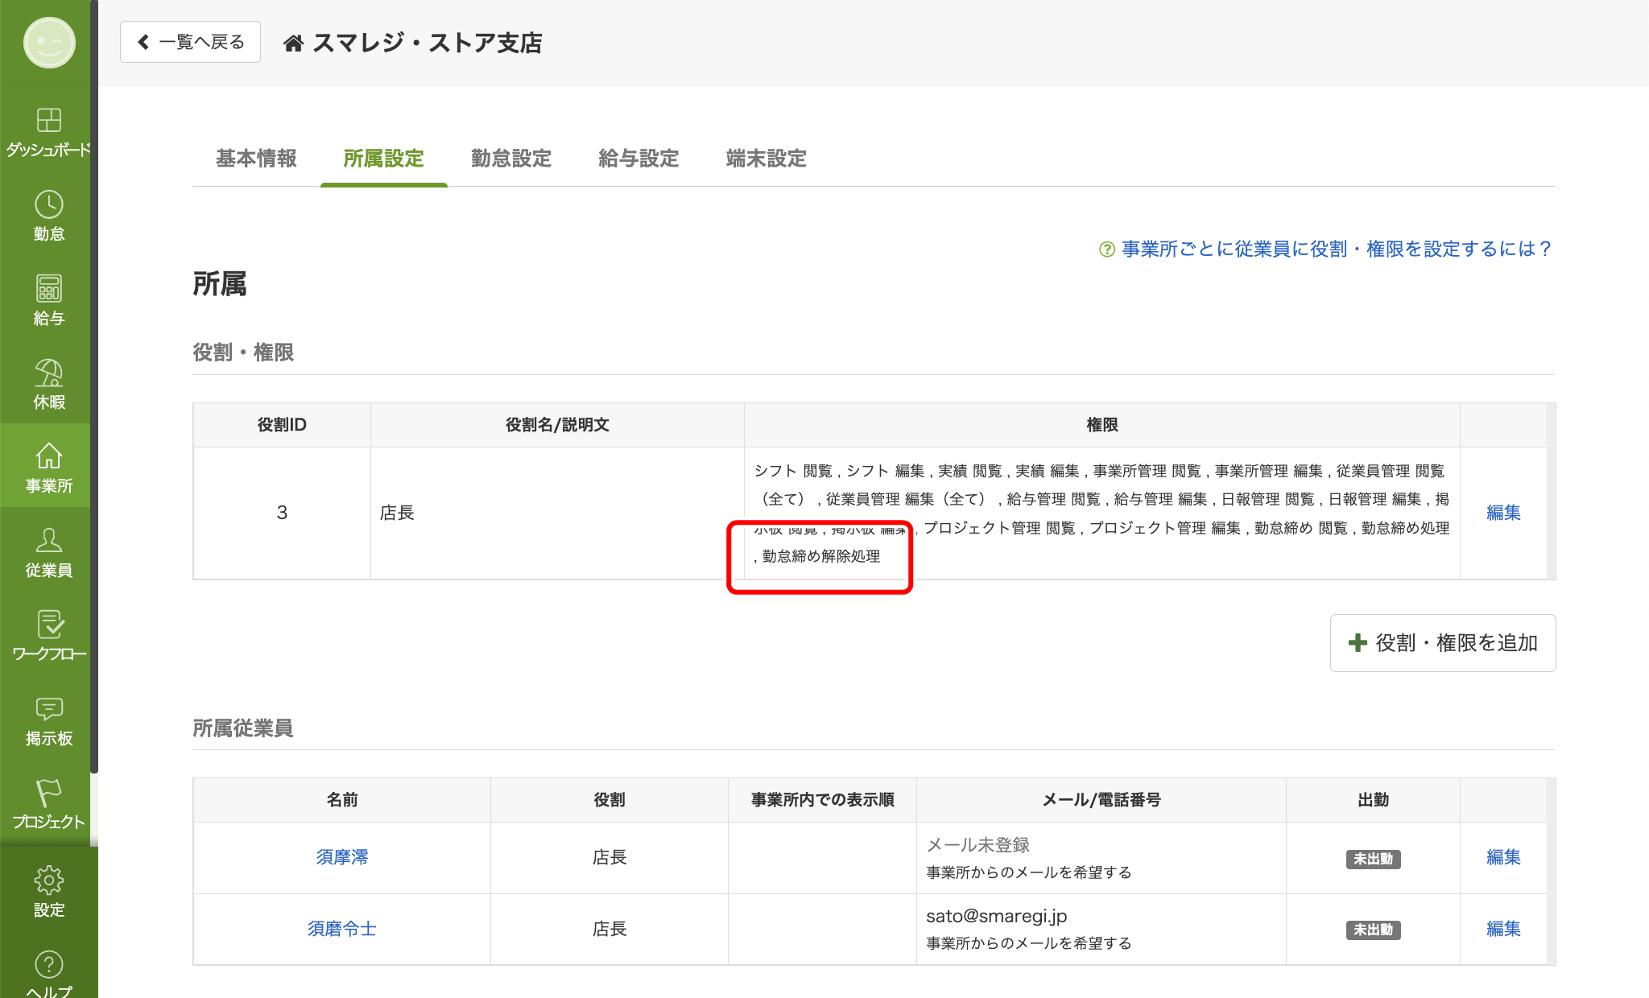Switch to the 勤怠設定 tab
This screenshot has width=1649, height=998.
[x=511, y=159]
